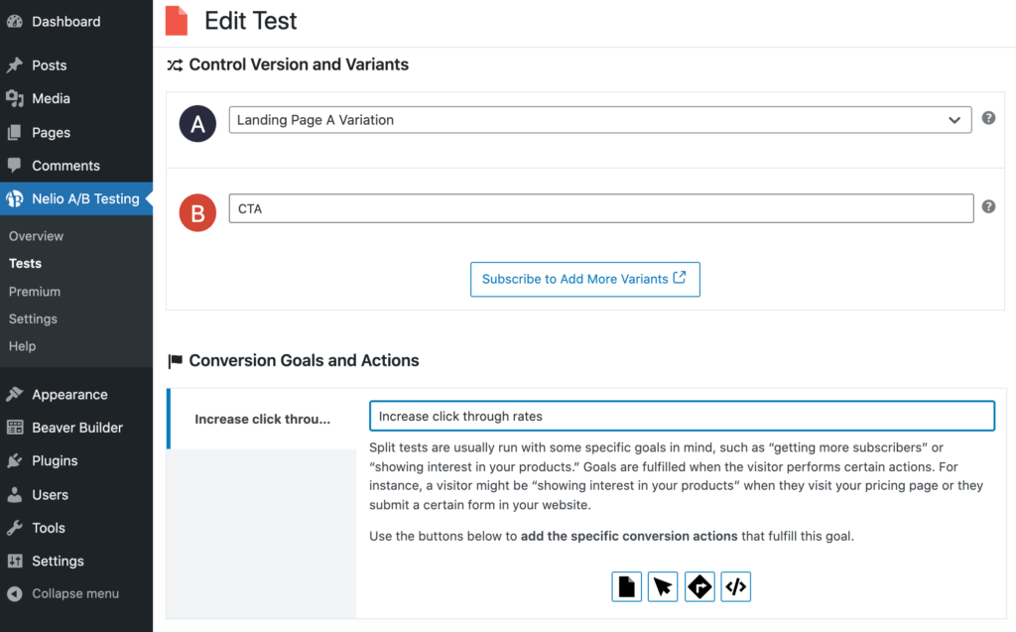This screenshot has height=632, width=1016.
Task: Click Subscribe to Add More Variants
Action: 584,279
